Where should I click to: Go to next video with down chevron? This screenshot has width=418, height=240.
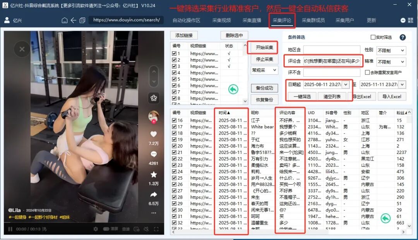pos(154,81)
